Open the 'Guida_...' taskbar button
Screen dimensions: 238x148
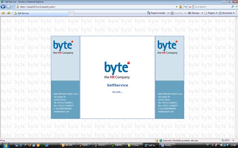(x=167, y=145)
